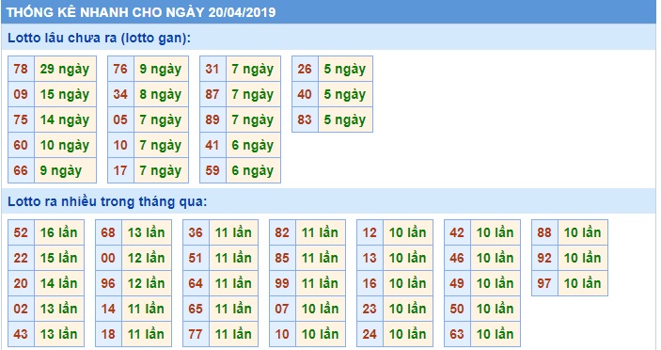
Task: Click "6 ngày" beside number 59
Action: tap(253, 170)
